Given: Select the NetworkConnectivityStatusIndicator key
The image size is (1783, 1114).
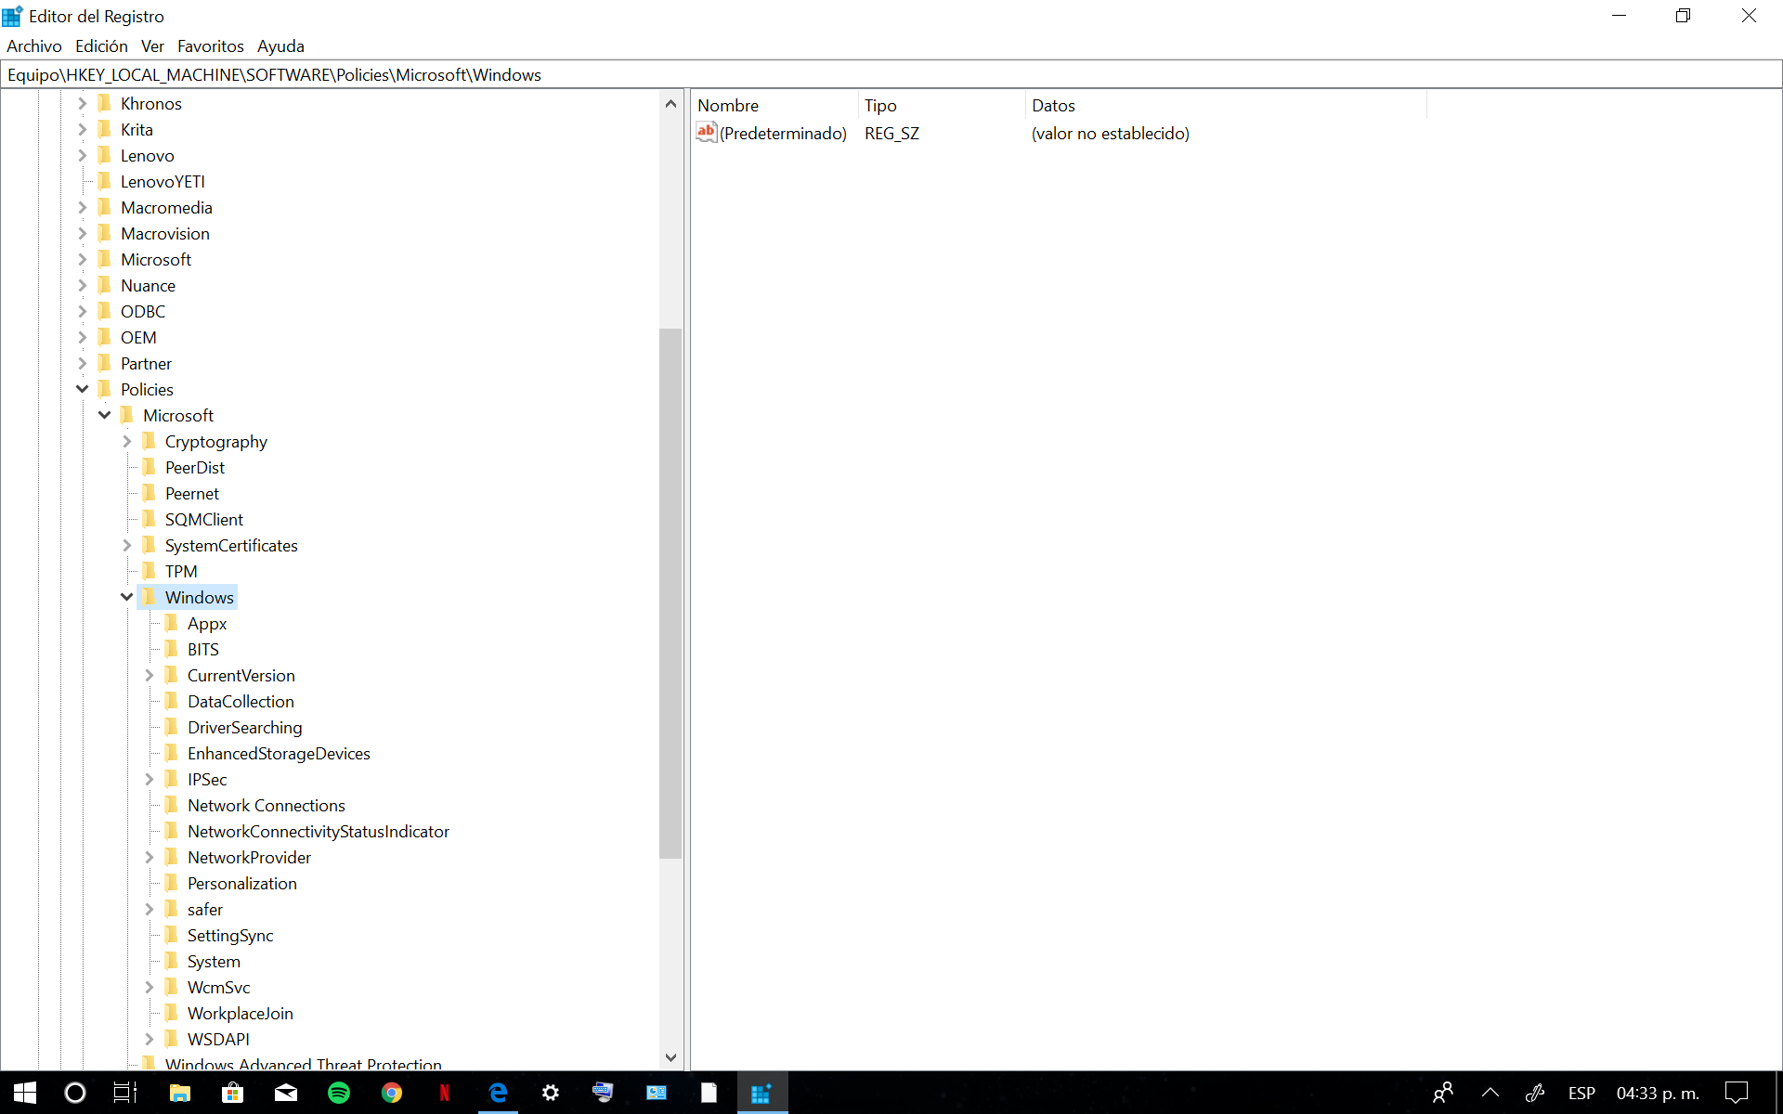Looking at the screenshot, I should pyautogui.click(x=319, y=832).
